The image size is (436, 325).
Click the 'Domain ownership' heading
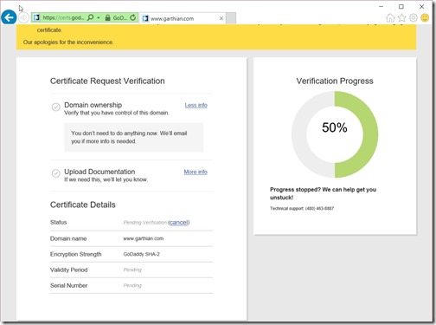click(x=93, y=105)
